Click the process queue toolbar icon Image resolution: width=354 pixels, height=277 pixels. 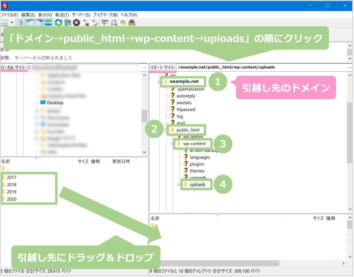[68, 23]
